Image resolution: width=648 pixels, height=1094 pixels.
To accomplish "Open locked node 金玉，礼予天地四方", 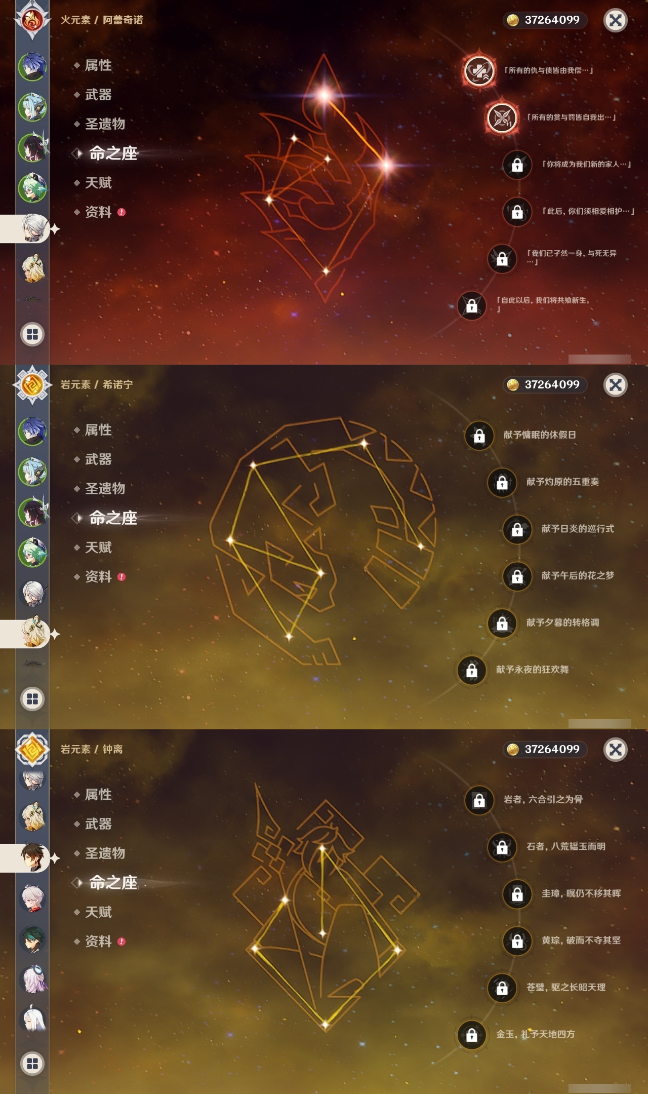I will (472, 1035).
